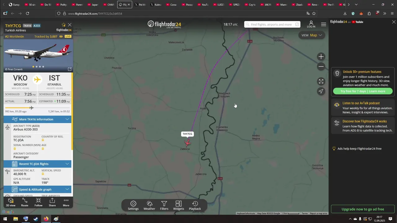Close the active Flightradar24 browser tab
Viewport: 397px width, 223px height.
(x=129, y=5)
